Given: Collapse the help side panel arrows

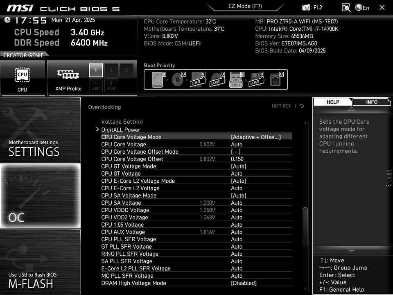Looking at the screenshot, I should [389, 185].
